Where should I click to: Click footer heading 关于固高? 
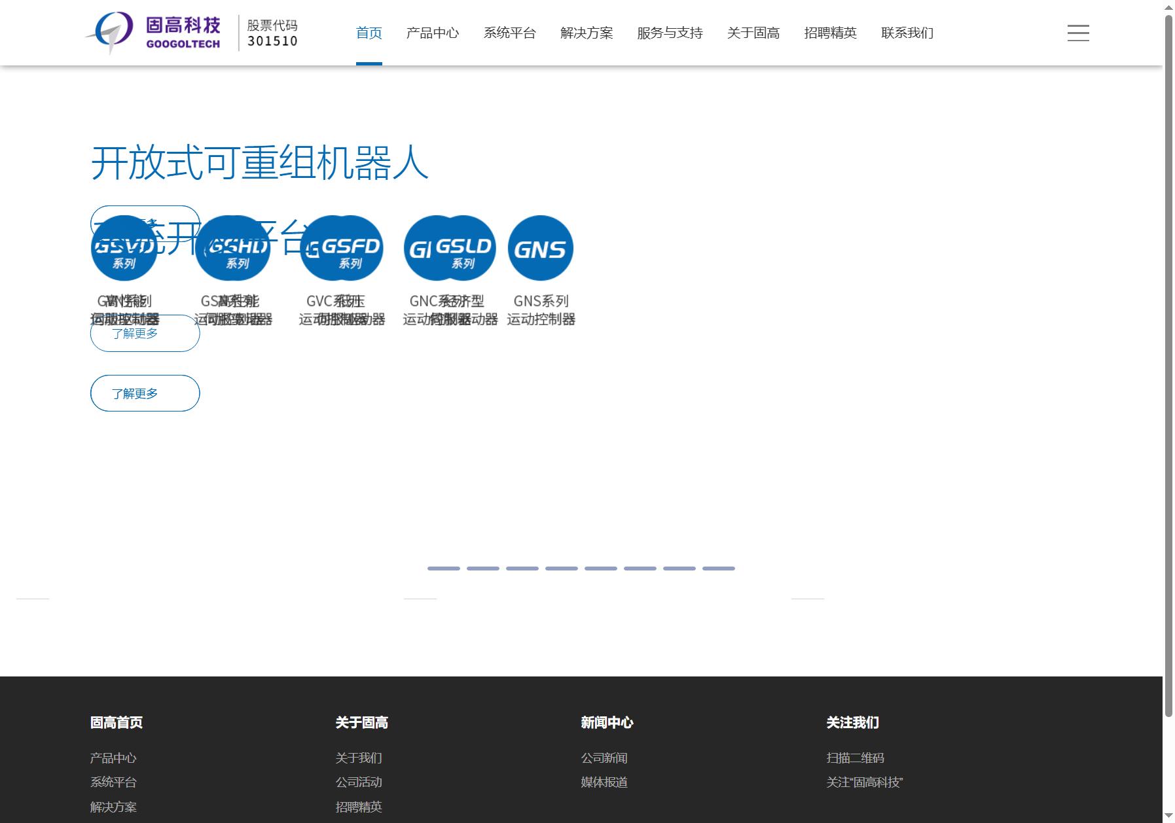362,722
